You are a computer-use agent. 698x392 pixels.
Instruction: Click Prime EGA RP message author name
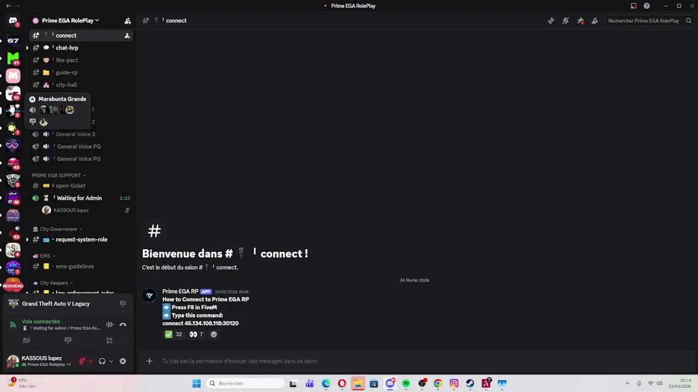(x=180, y=291)
